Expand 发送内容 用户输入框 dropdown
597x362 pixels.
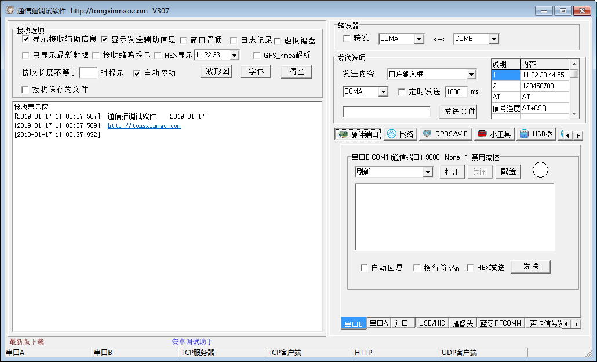pyautogui.click(x=471, y=75)
